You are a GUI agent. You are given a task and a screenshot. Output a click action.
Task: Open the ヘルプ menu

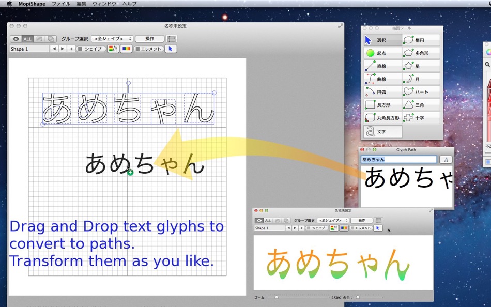click(130, 4)
